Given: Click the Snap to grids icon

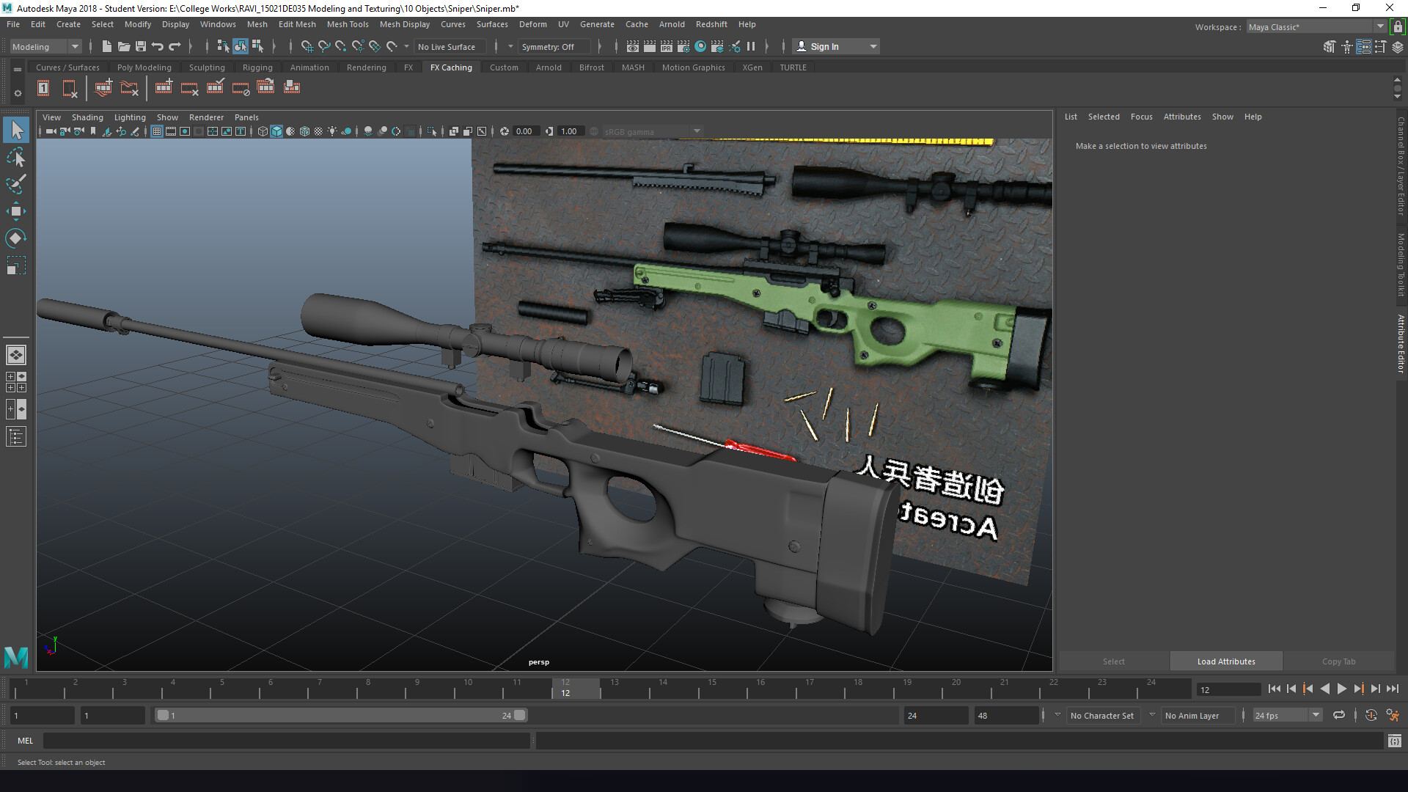Looking at the screenshot, I should click(307, 46).
